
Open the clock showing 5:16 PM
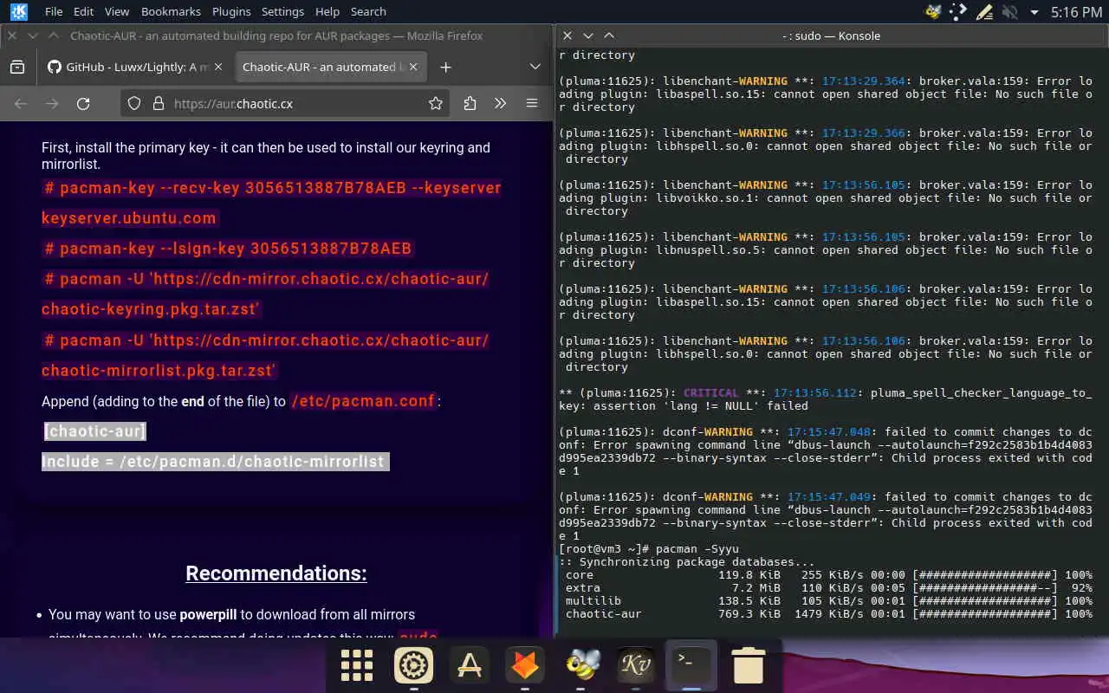1076,12
